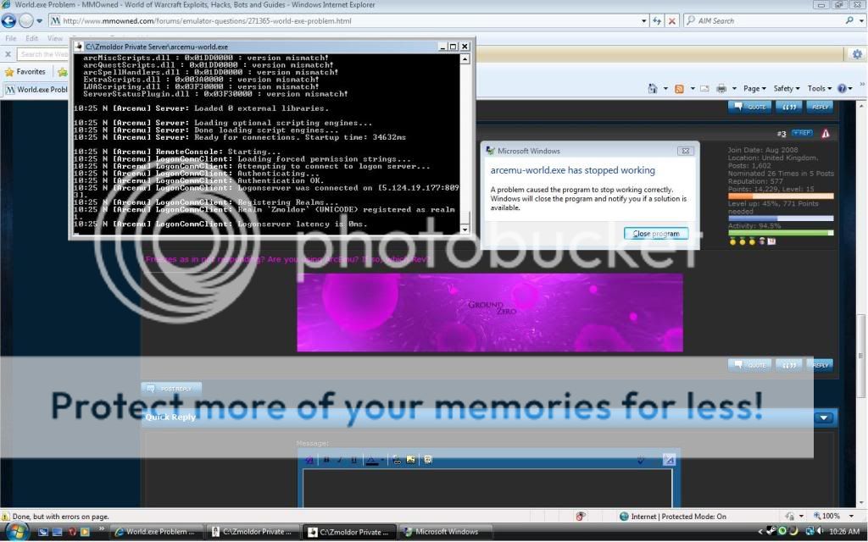Click the status bar popup blocker icon
This screenshot has width=868, height=542.
click(x=580, y=516)
